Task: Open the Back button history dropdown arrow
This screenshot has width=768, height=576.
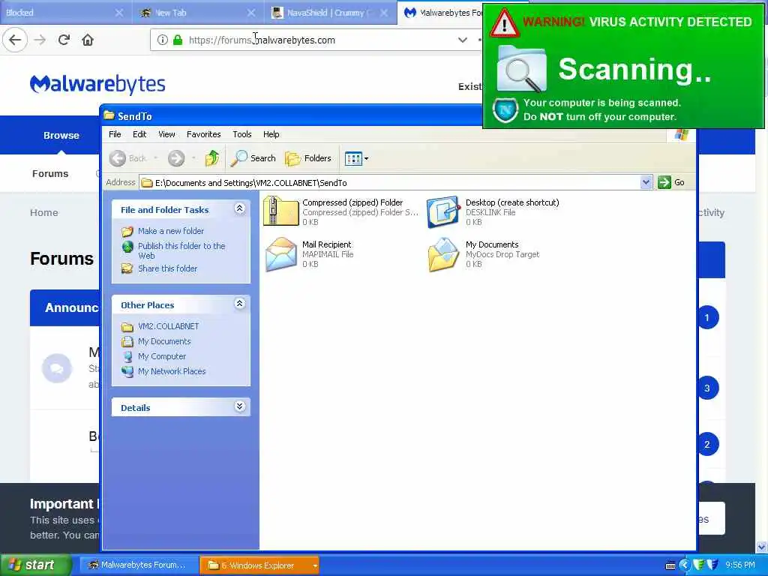Action: point(156,158)
